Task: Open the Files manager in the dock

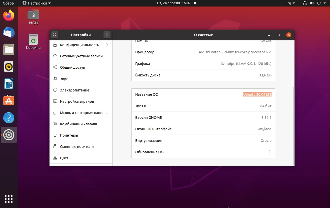Action: tap(9, 50)
